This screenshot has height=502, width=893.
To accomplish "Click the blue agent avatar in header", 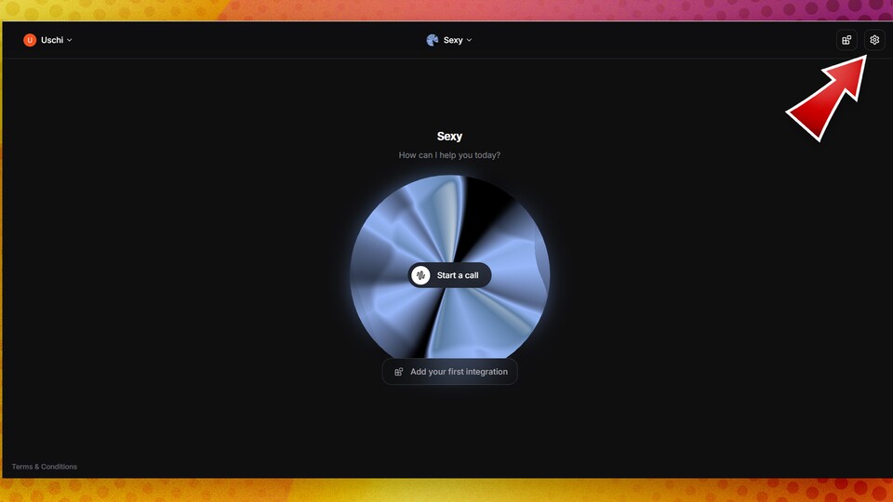I will click(x=432, y=40).
